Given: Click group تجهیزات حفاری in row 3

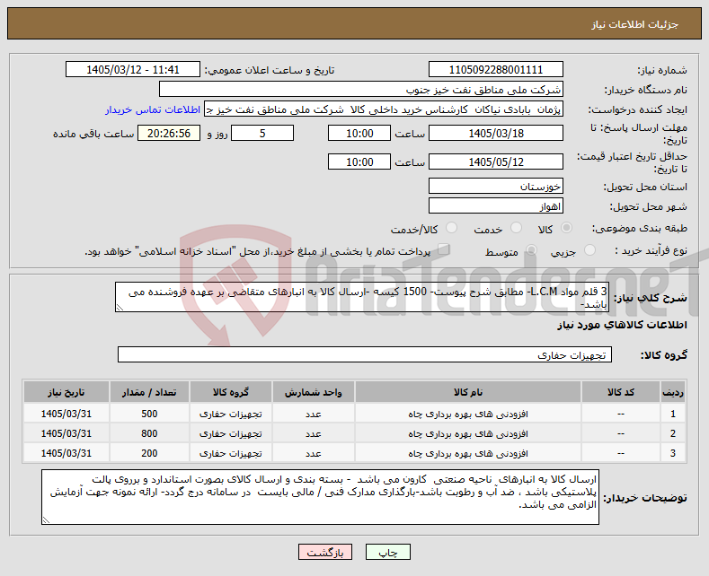Looking at the screenshot, I should (x=231, y=453).
